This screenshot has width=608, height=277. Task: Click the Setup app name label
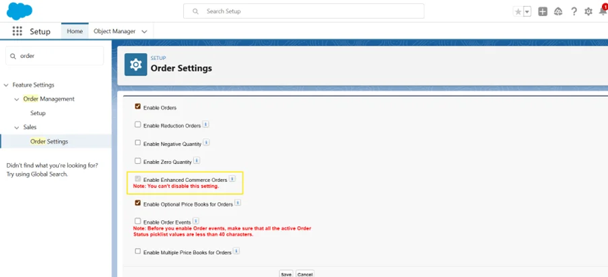(x=40, y=32)
